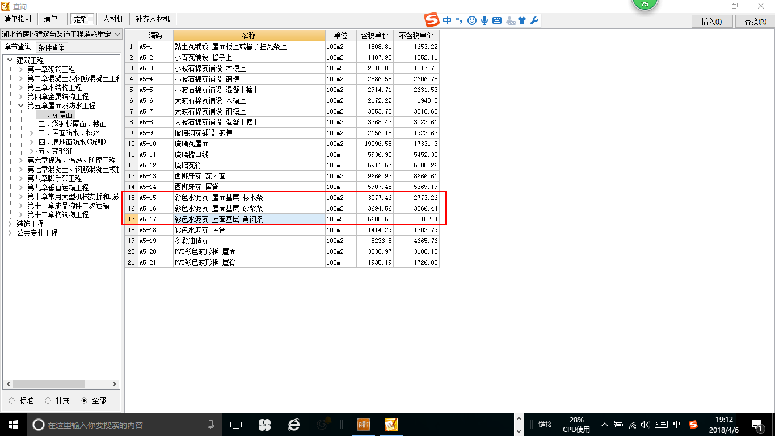Switch to the 人材机 tab
This screenshot has width=775, height=436.
[x=113, y=19]
